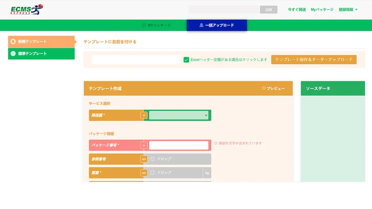
Task: Click the パッケージ情報 section label
Action: pos(101,134)
